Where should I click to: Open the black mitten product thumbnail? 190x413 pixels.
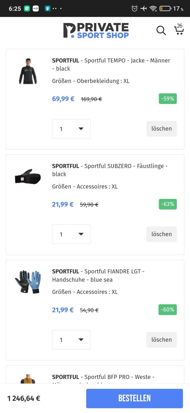coord(28,177)
